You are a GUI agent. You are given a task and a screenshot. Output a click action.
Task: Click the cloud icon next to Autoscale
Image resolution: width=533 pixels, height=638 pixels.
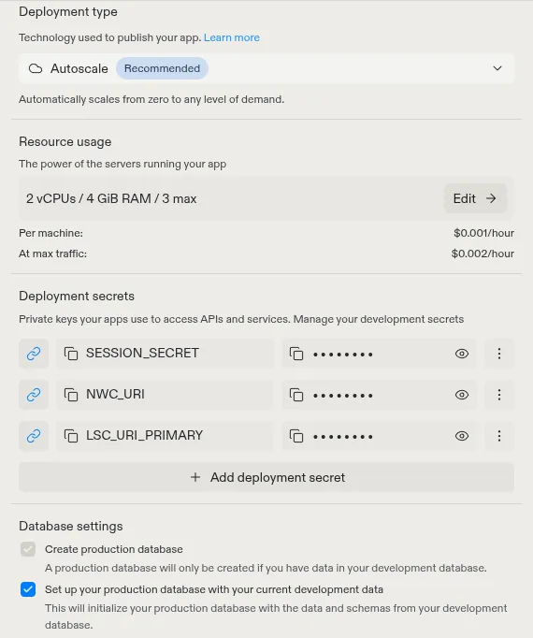point(36,68)
